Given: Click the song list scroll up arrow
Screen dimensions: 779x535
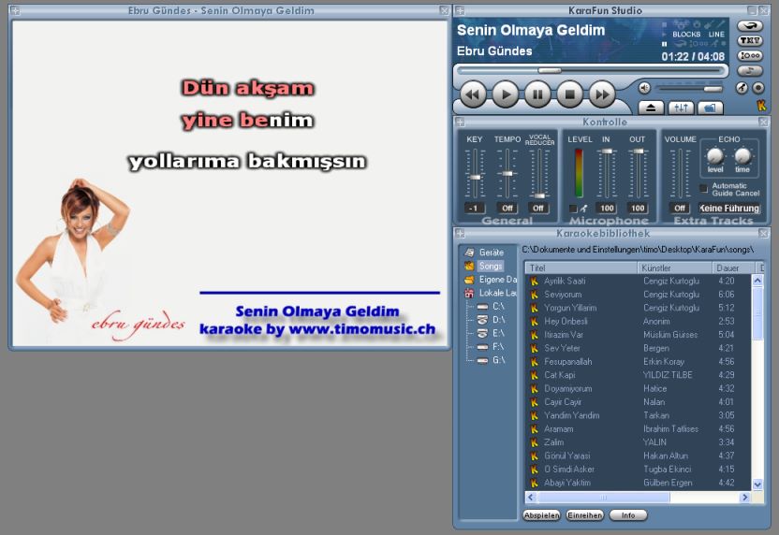Looking at the screenshot, I should point(757,281).
